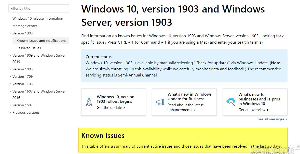Expand the Previous versions node

pyautogui.click(x=10, y=112)
